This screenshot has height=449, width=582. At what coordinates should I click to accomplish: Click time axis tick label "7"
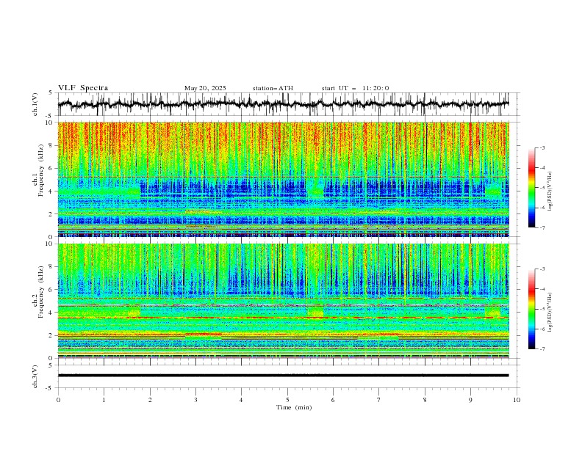point(379,400)
